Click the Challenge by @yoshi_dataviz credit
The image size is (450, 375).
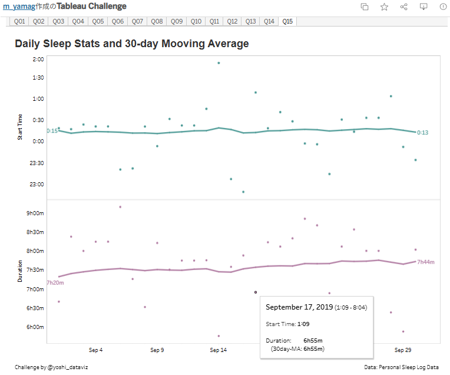click(x=51, y=367)
